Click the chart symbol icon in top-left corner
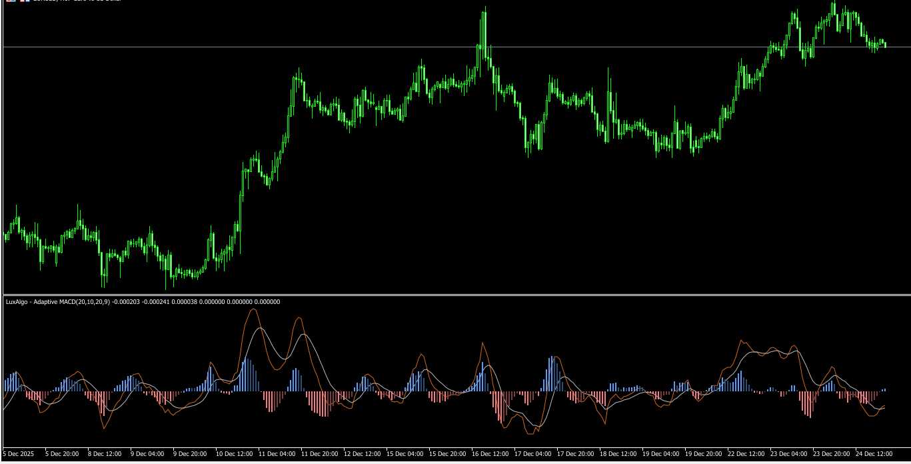911x464 pixels. coord(11,1)
